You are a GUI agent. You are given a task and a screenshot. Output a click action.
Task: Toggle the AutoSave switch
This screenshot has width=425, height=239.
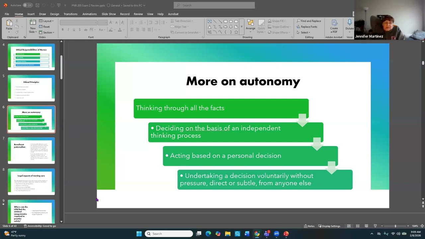[x=27, y=5]
